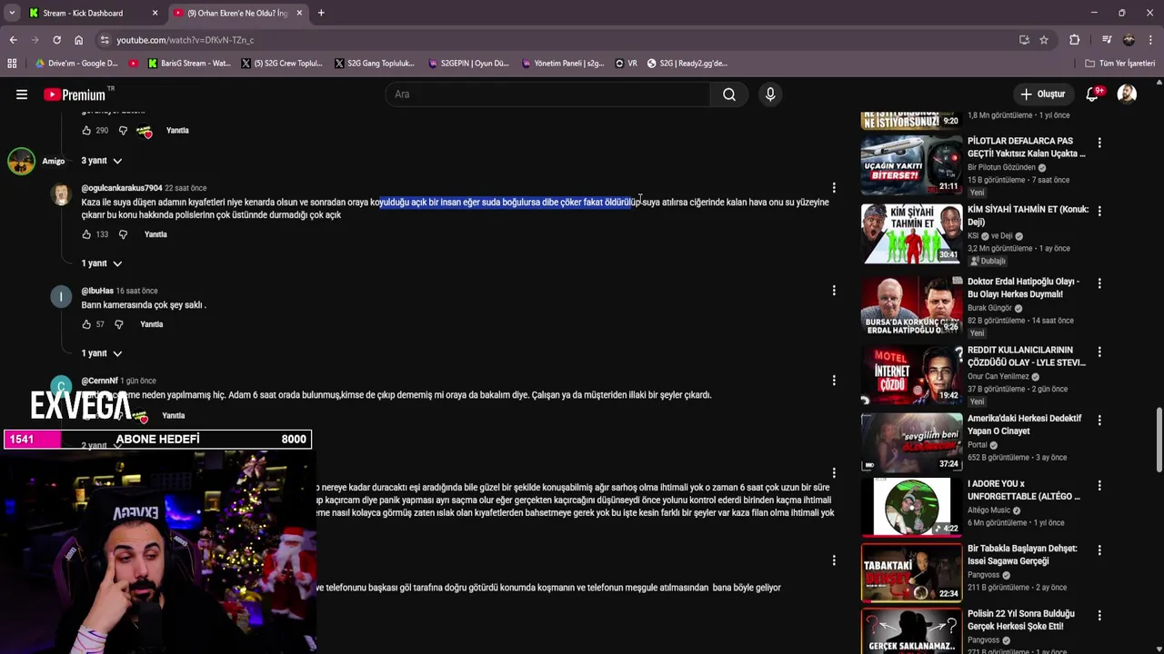
Task: Select the Orhan Ekren'e Ne Oldu tab
Action: tap(236, 13)
